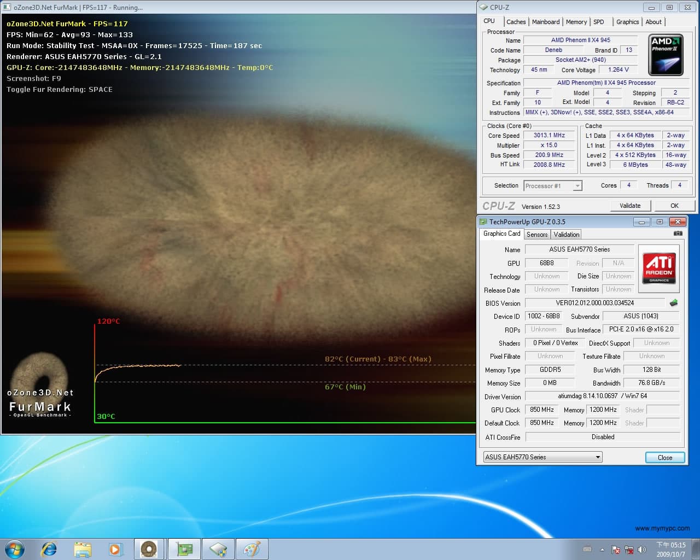Image resolution: width=700 pixels, height=560 pixels.
Task: Click the Validate button in CPU-Z
Action: 630,206
